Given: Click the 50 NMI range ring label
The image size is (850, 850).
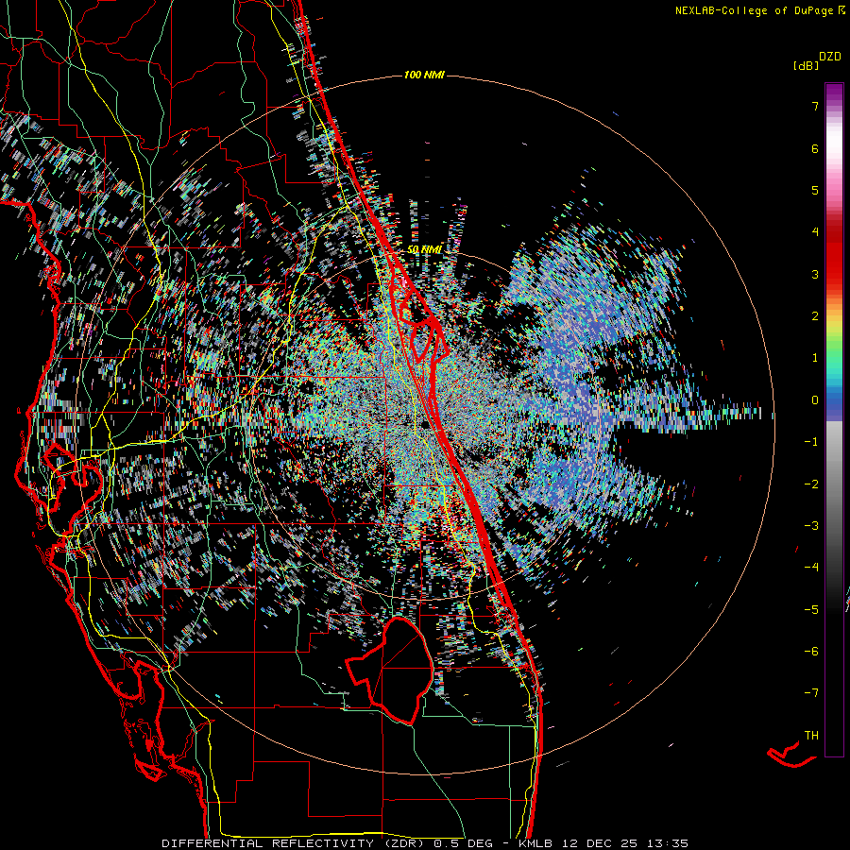Looking at the screenshot, I should click(x=424, y=249).
